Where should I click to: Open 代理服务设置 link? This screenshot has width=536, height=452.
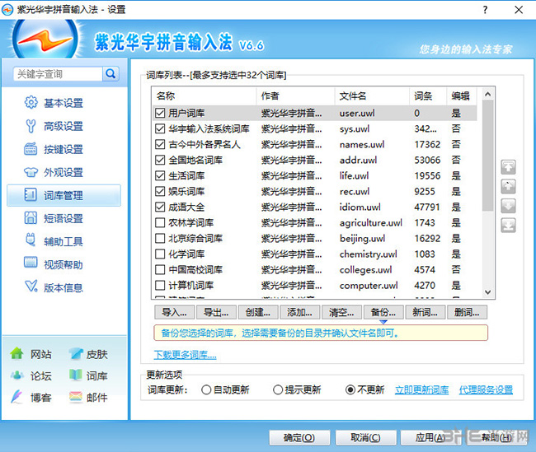point(486,389)
